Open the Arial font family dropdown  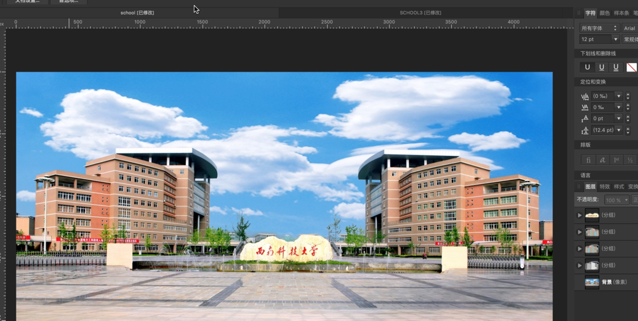pyautogui.click(x=630, y=28)
